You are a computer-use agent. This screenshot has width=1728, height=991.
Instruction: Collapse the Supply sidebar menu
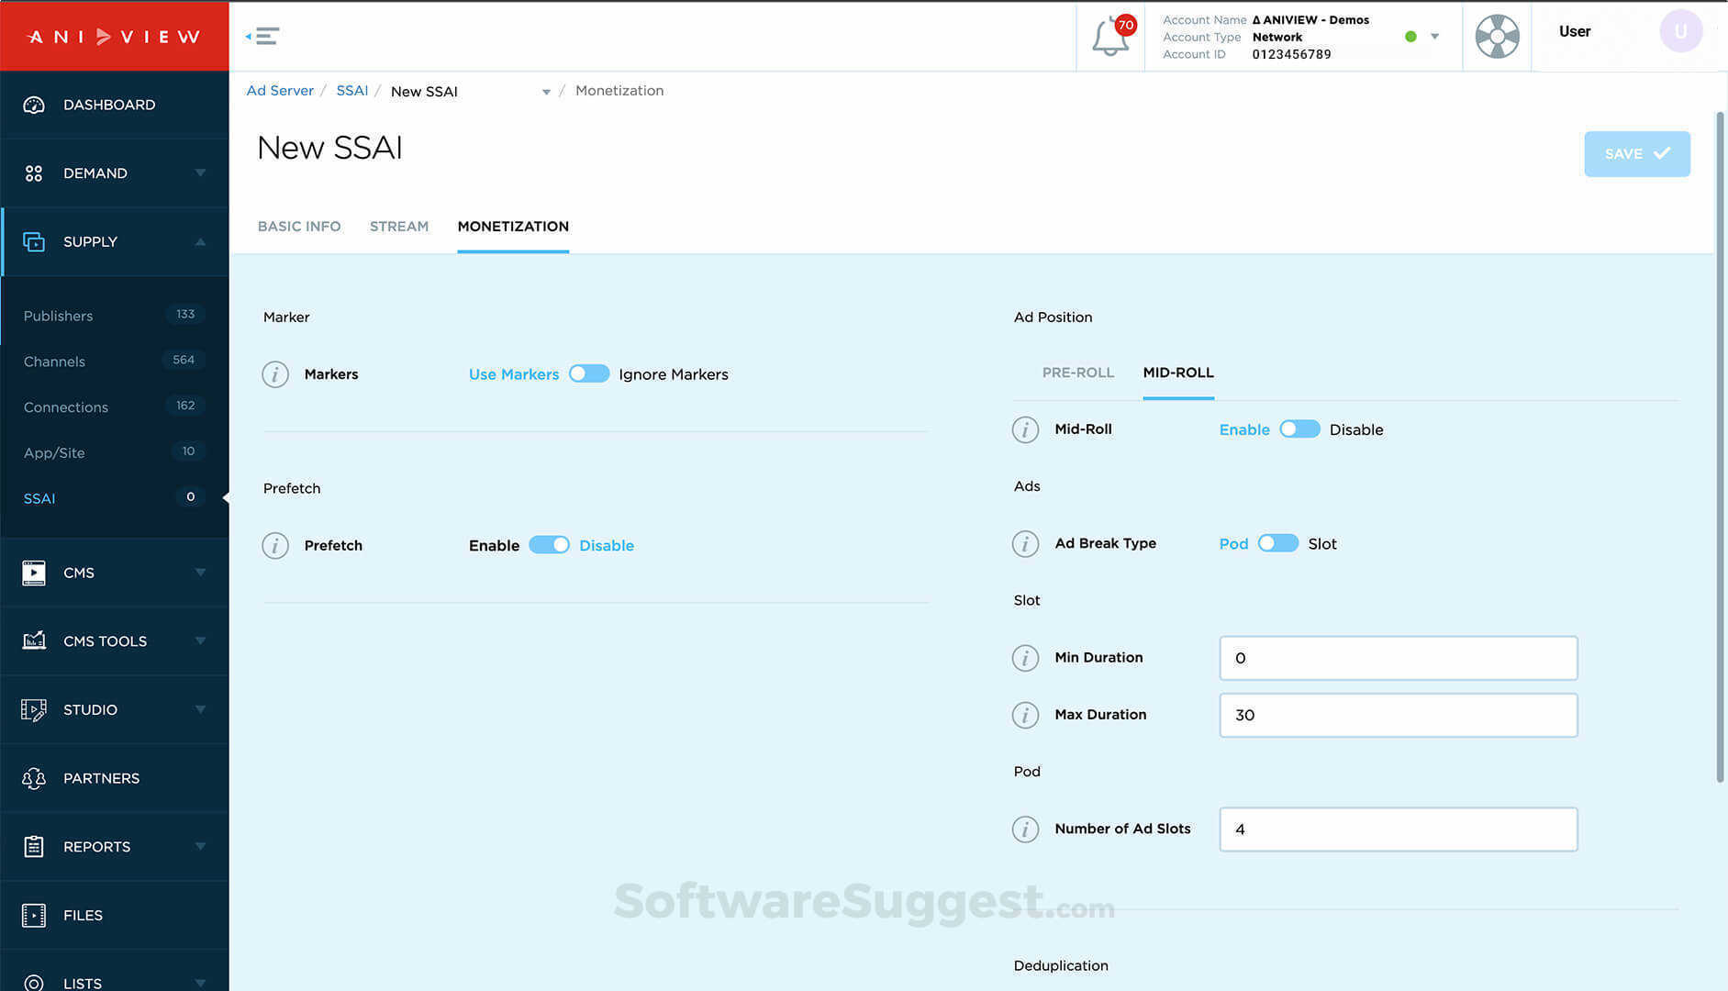[201, 241]
